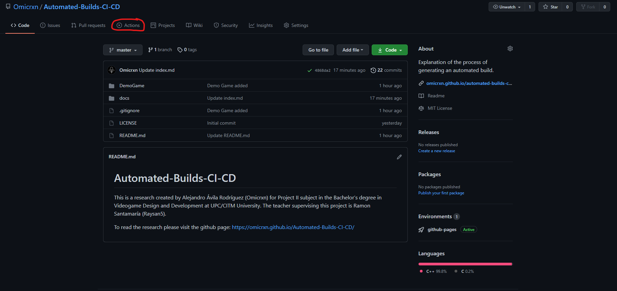
Task: Open the omicrxn.github.io link in About
Action: pyautogui.click(x=469, y=83)
